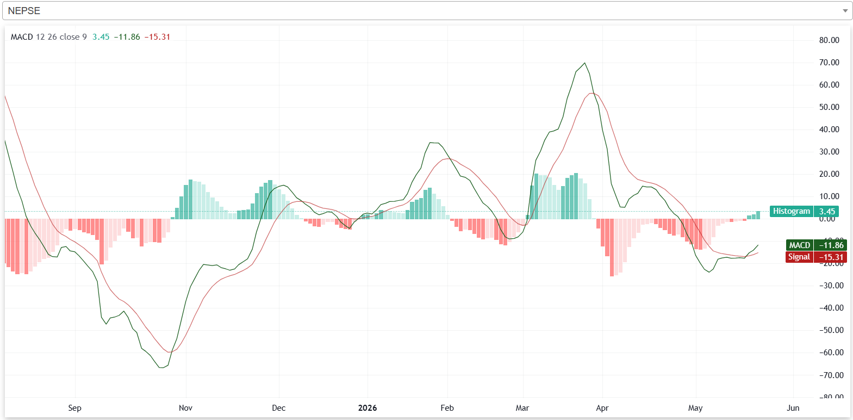Click the Apr label on time axis
The width and height of the screenshot is (853, 420).
pyautogui.click(x=602, y=408)
